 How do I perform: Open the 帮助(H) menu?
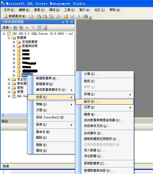[x=115, y=10]
